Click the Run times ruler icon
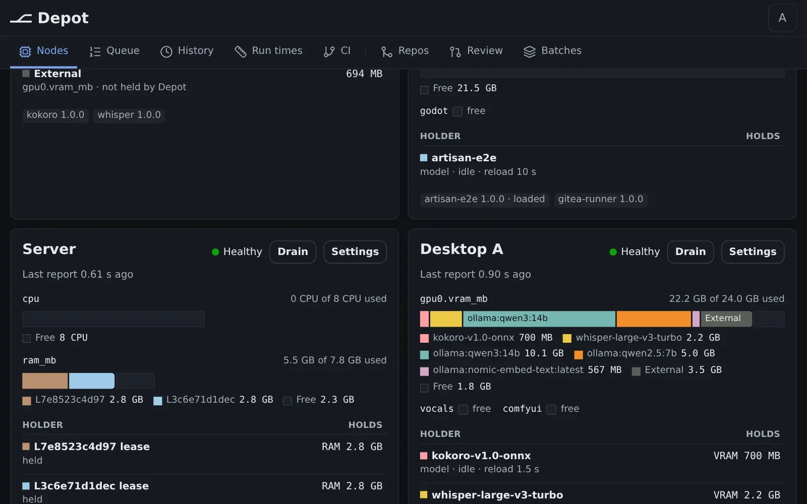The height and width of the screenshot is (504, 807). [x=241, y=51]
